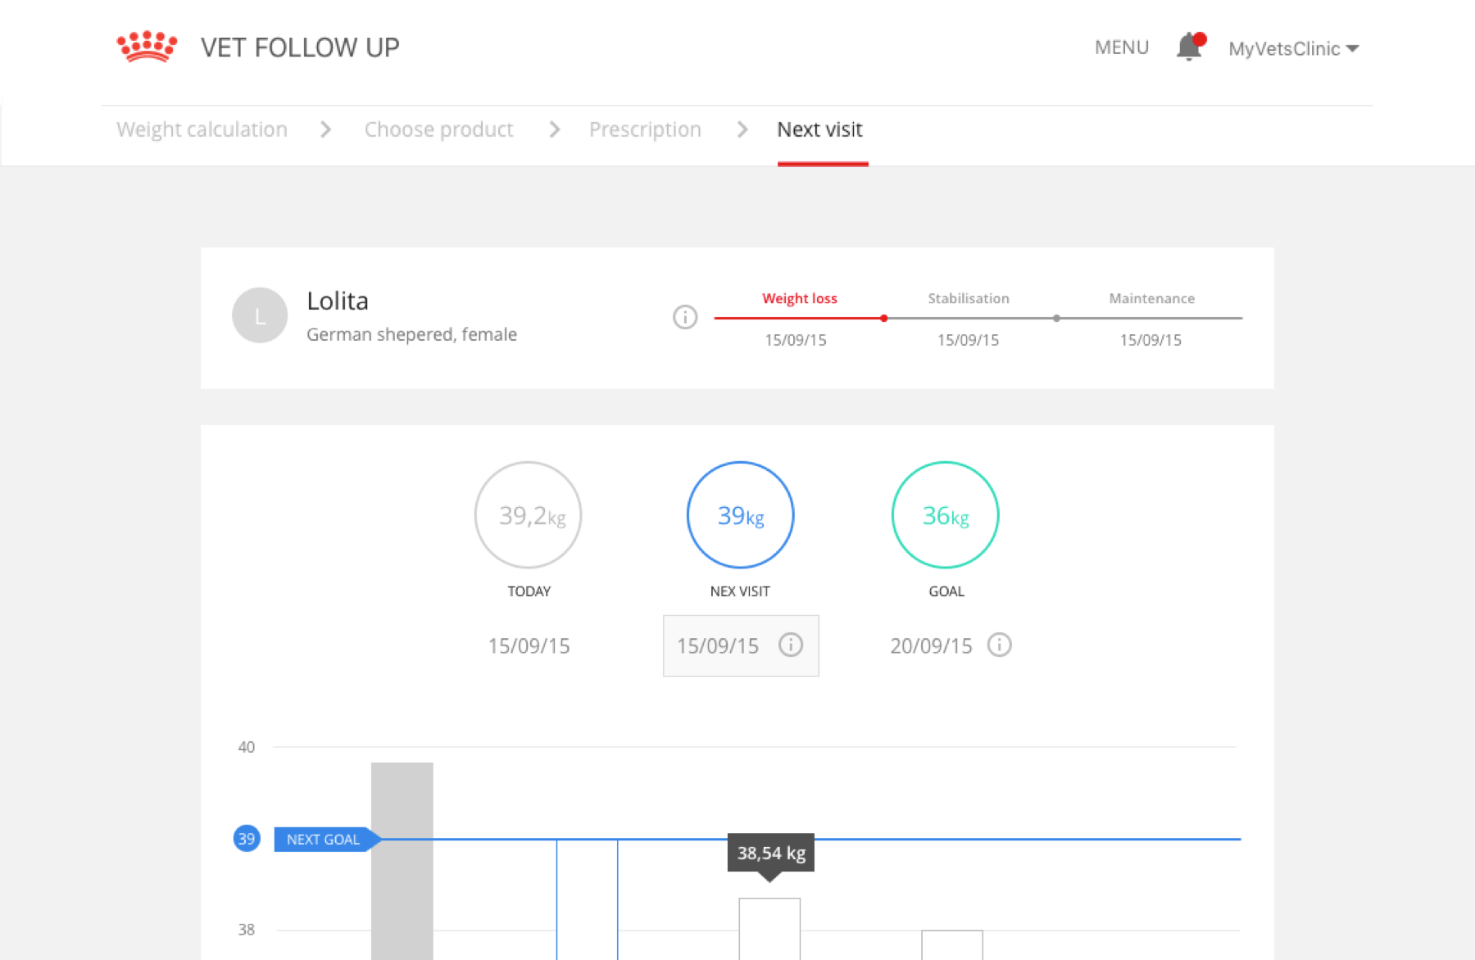
Task: Switch to the Choose product step
Action: (x=438, y=129)
